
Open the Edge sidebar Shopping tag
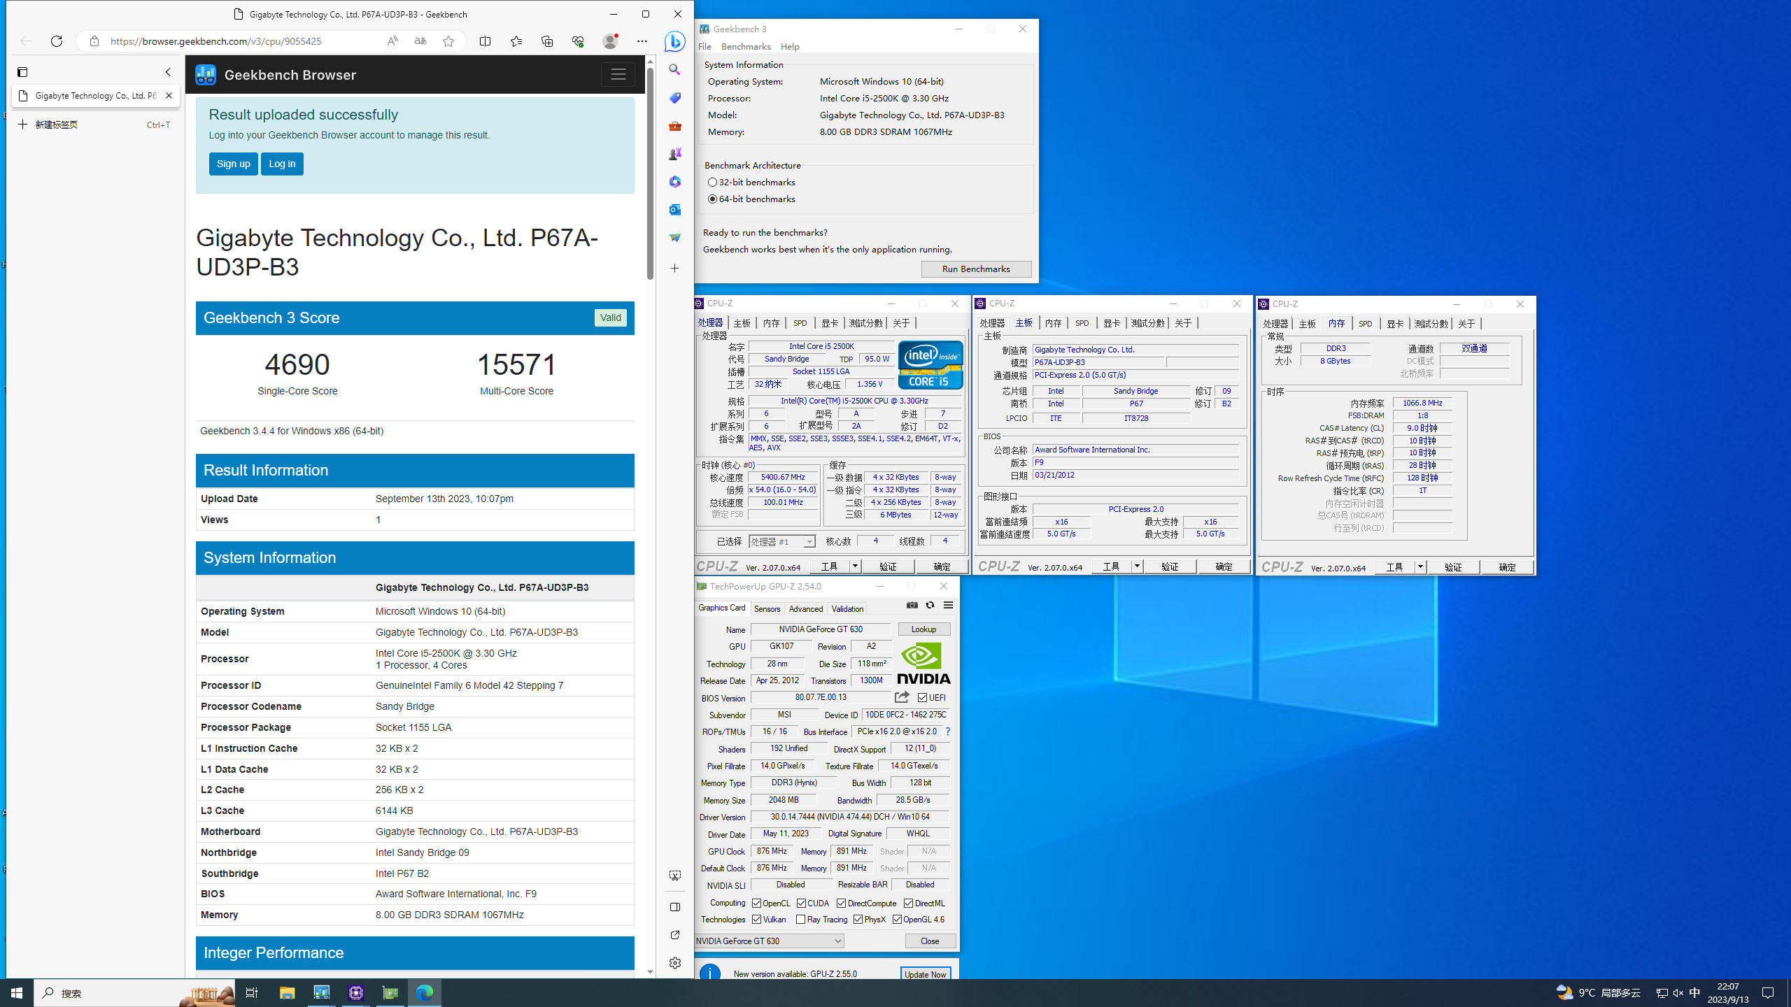point(674,98)
